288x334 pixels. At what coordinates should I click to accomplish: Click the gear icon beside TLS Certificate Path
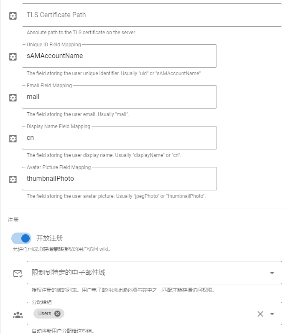[x=13, y=16]
